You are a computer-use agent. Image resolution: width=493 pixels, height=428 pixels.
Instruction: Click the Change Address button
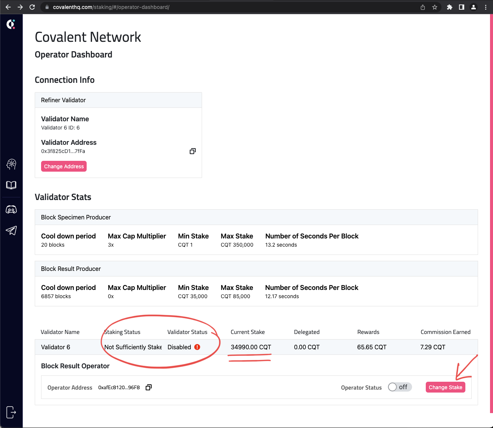(64, 166)
